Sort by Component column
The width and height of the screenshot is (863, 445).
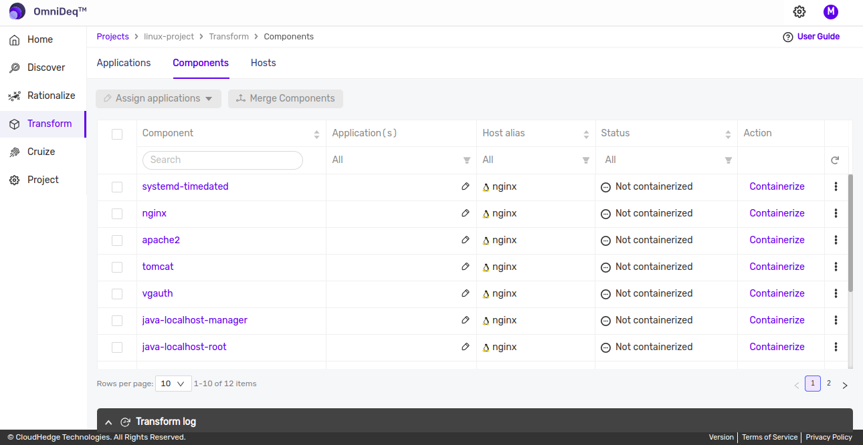pyautogui.click(x=316, y=134)
